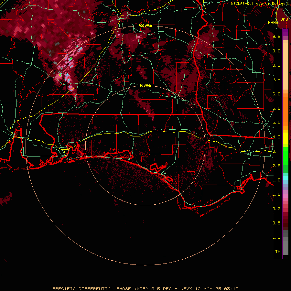Click the DKD label above the color bar
291x291 pixels.
pos(284,19)
